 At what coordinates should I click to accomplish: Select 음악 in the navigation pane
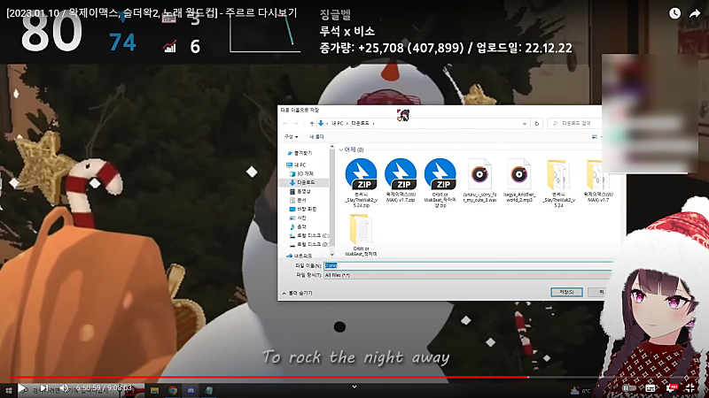click(x=298, y=226)
